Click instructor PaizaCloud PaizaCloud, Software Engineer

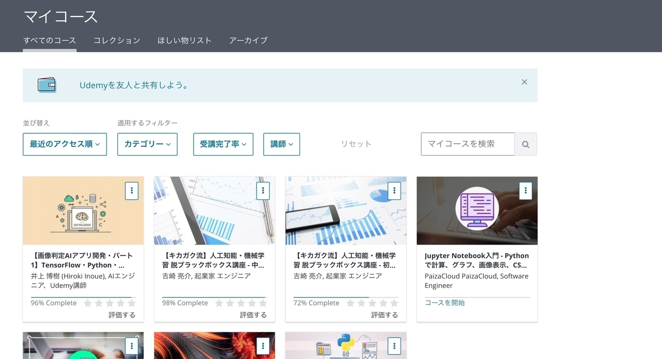tap(477, 281)
